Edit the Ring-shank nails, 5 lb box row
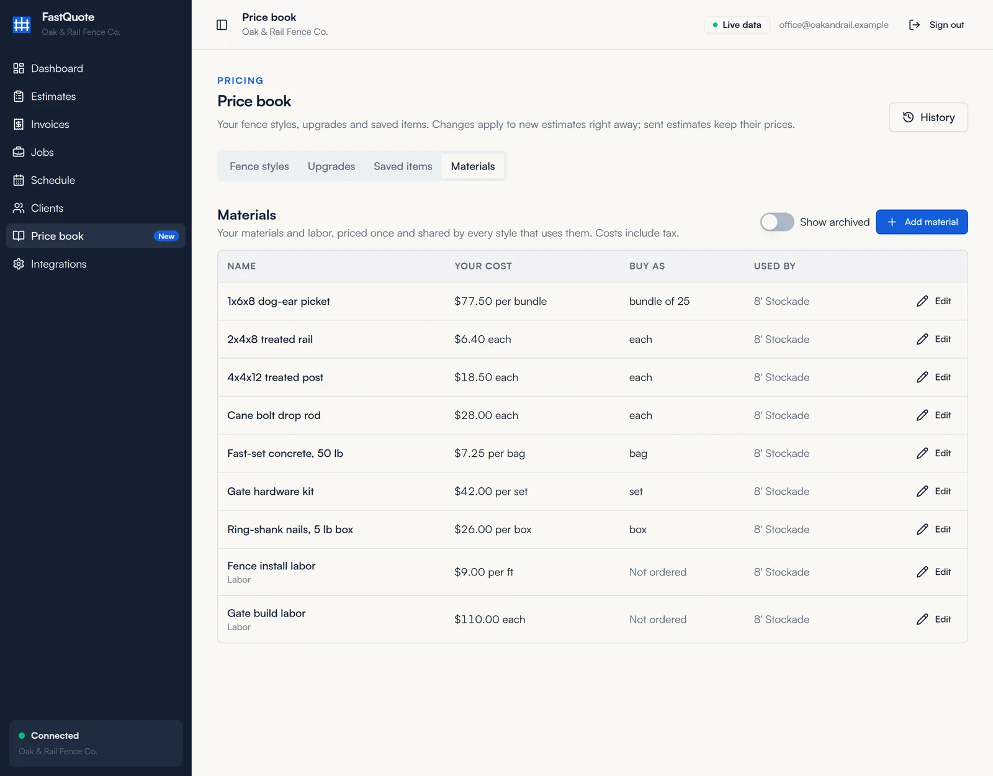The width and height of the screenshot is (993, 776). pos(933,530)
